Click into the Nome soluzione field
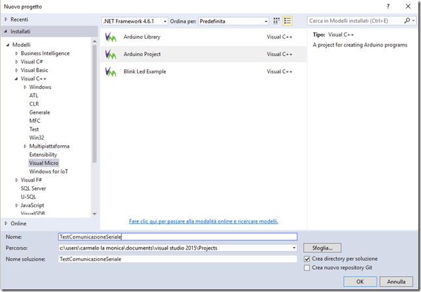The width and height of the screenshot is (421, 292). 178,259
